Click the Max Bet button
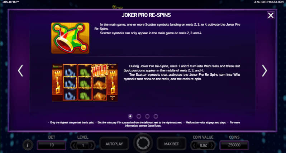Screen dimensions: 286x153 [171, 144]
